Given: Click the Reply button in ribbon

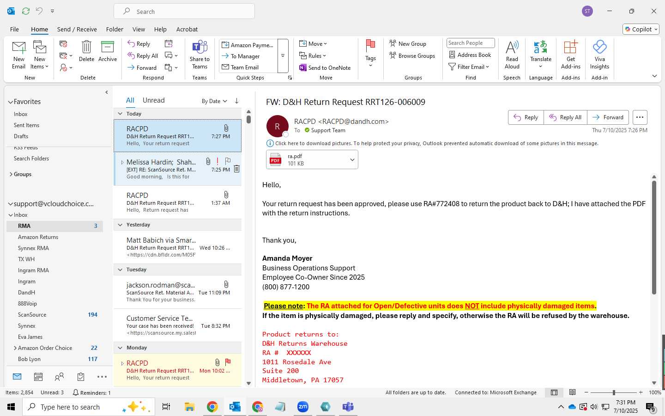Looking at the screenshot, I should coord(139,43).
